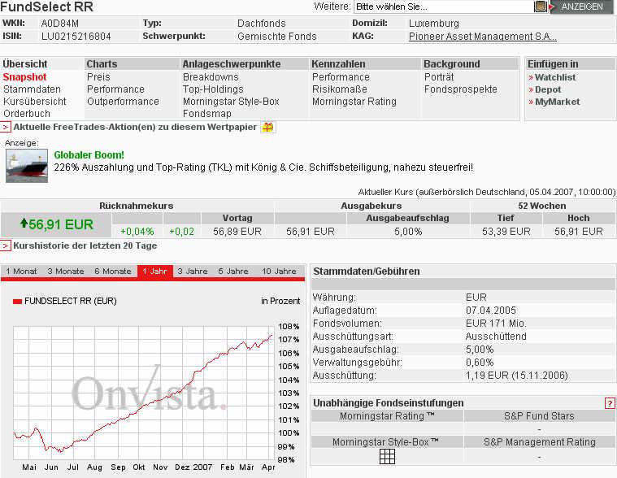The width and height of the screenshot is (617, 478).
Task: Open Morningstar Style-Box under Anlageschwerpunkte
Action: click(x=231, y=102)
